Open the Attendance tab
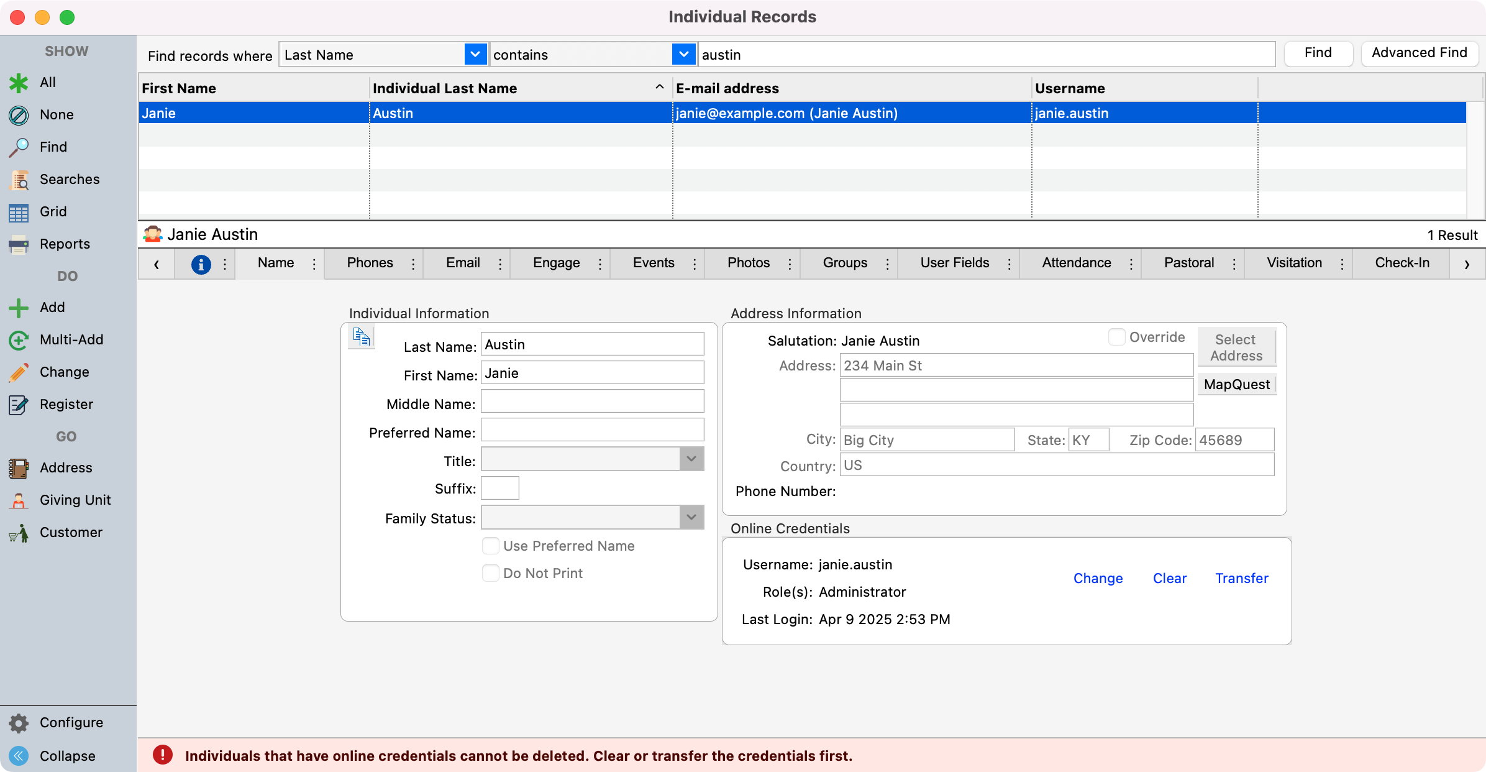The image size is (1486, 772). tap(1076, 263)
